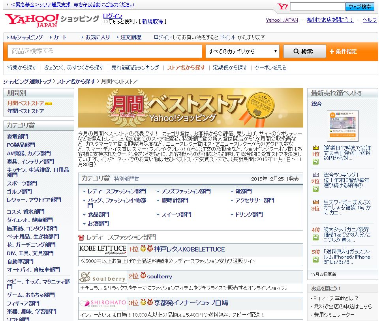Screen dimensions: 383x321
Task: Click Eコマース革命とは？ link
Action: (336, 298)
